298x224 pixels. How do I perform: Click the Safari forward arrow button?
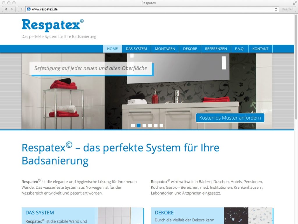coord(12,9)
